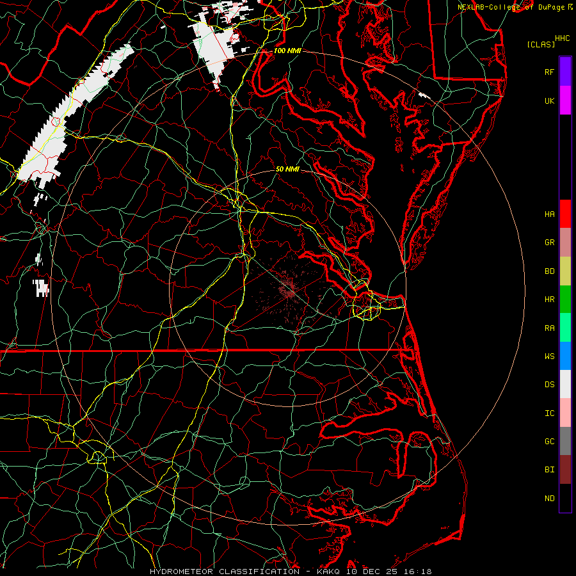Click the HR legend label
Image resolution: width=576 pixels, height=576 pixels.
(550, 299)
